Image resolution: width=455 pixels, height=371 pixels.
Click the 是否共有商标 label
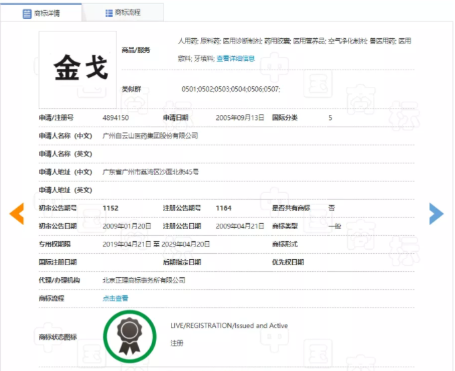click(x=291, y=208)
